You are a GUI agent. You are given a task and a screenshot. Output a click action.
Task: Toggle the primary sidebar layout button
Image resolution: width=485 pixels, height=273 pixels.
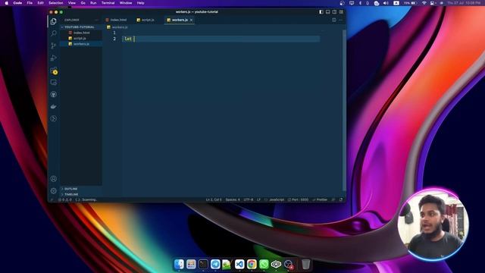tap(321, 12)
